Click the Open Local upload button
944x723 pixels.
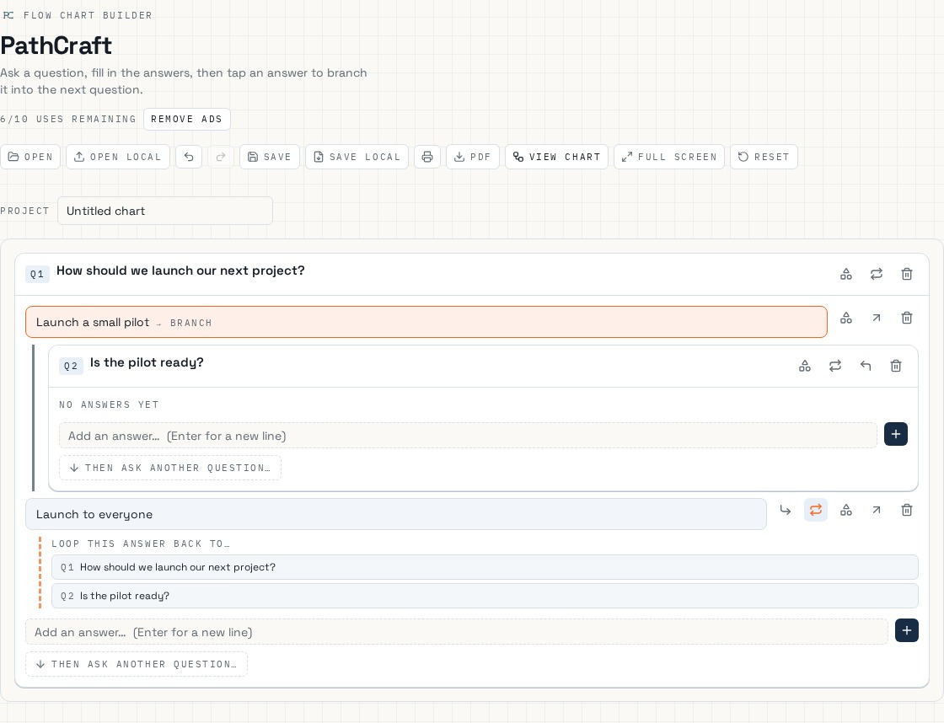pos(118,157)
